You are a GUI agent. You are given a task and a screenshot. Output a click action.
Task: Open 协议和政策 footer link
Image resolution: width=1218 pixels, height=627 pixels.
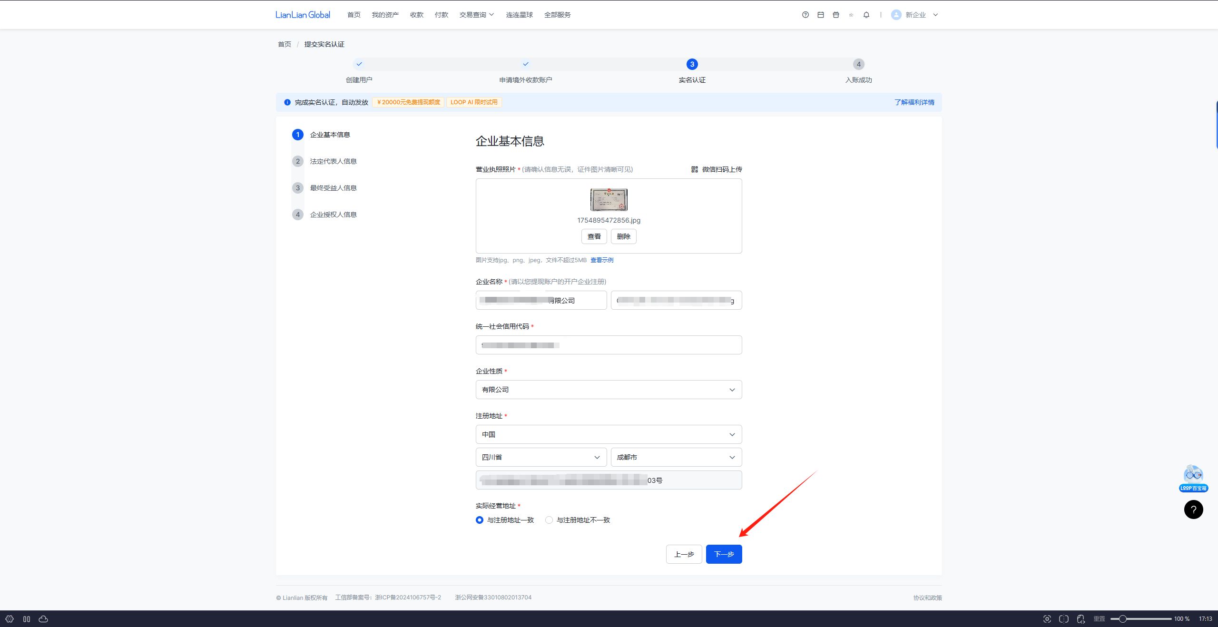pos(927,598)
